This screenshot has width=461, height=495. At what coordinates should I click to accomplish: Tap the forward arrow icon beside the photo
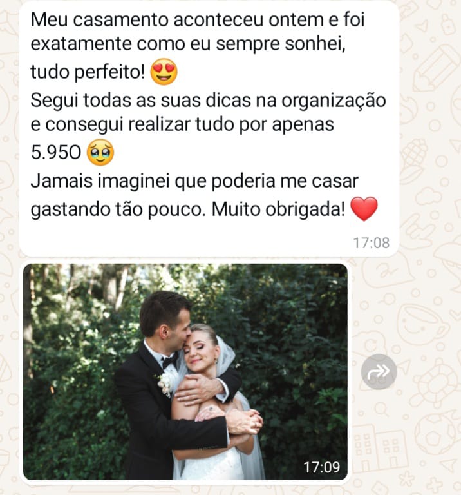[379, 371]
